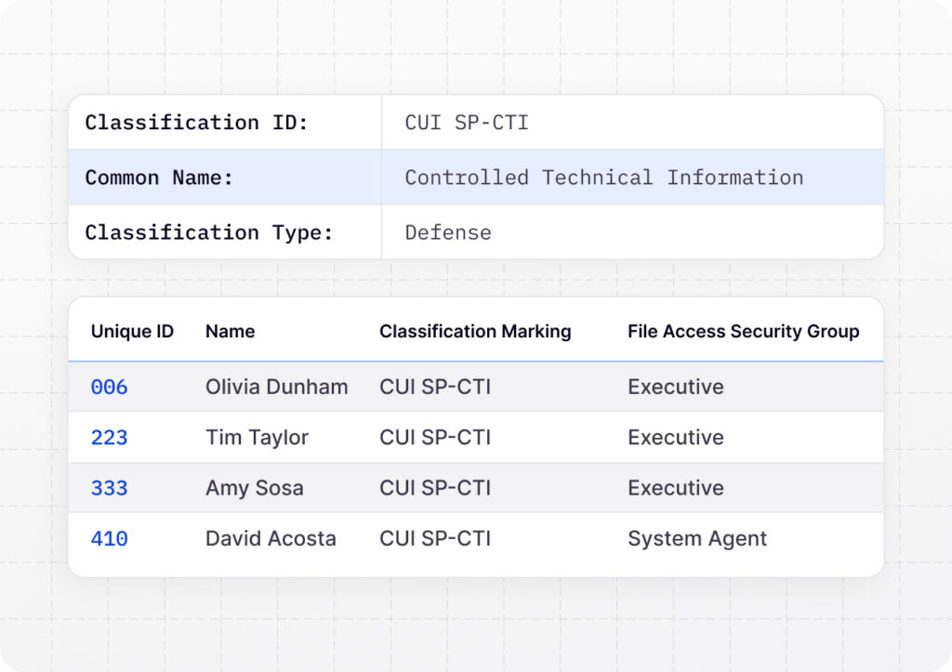Click Olivia Dunham's Executive group cell

[x=675, y=388]
